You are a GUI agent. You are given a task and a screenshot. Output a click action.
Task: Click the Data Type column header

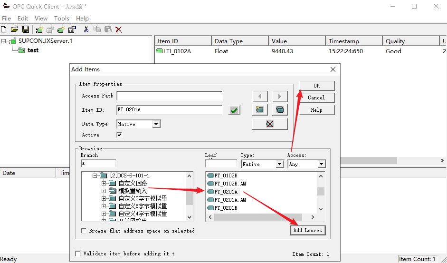click(240, 41)
